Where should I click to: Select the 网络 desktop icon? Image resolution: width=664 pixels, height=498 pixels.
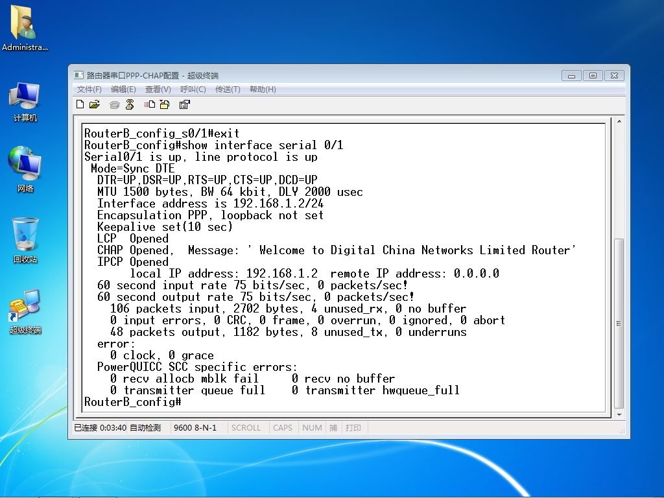(25, 169)
